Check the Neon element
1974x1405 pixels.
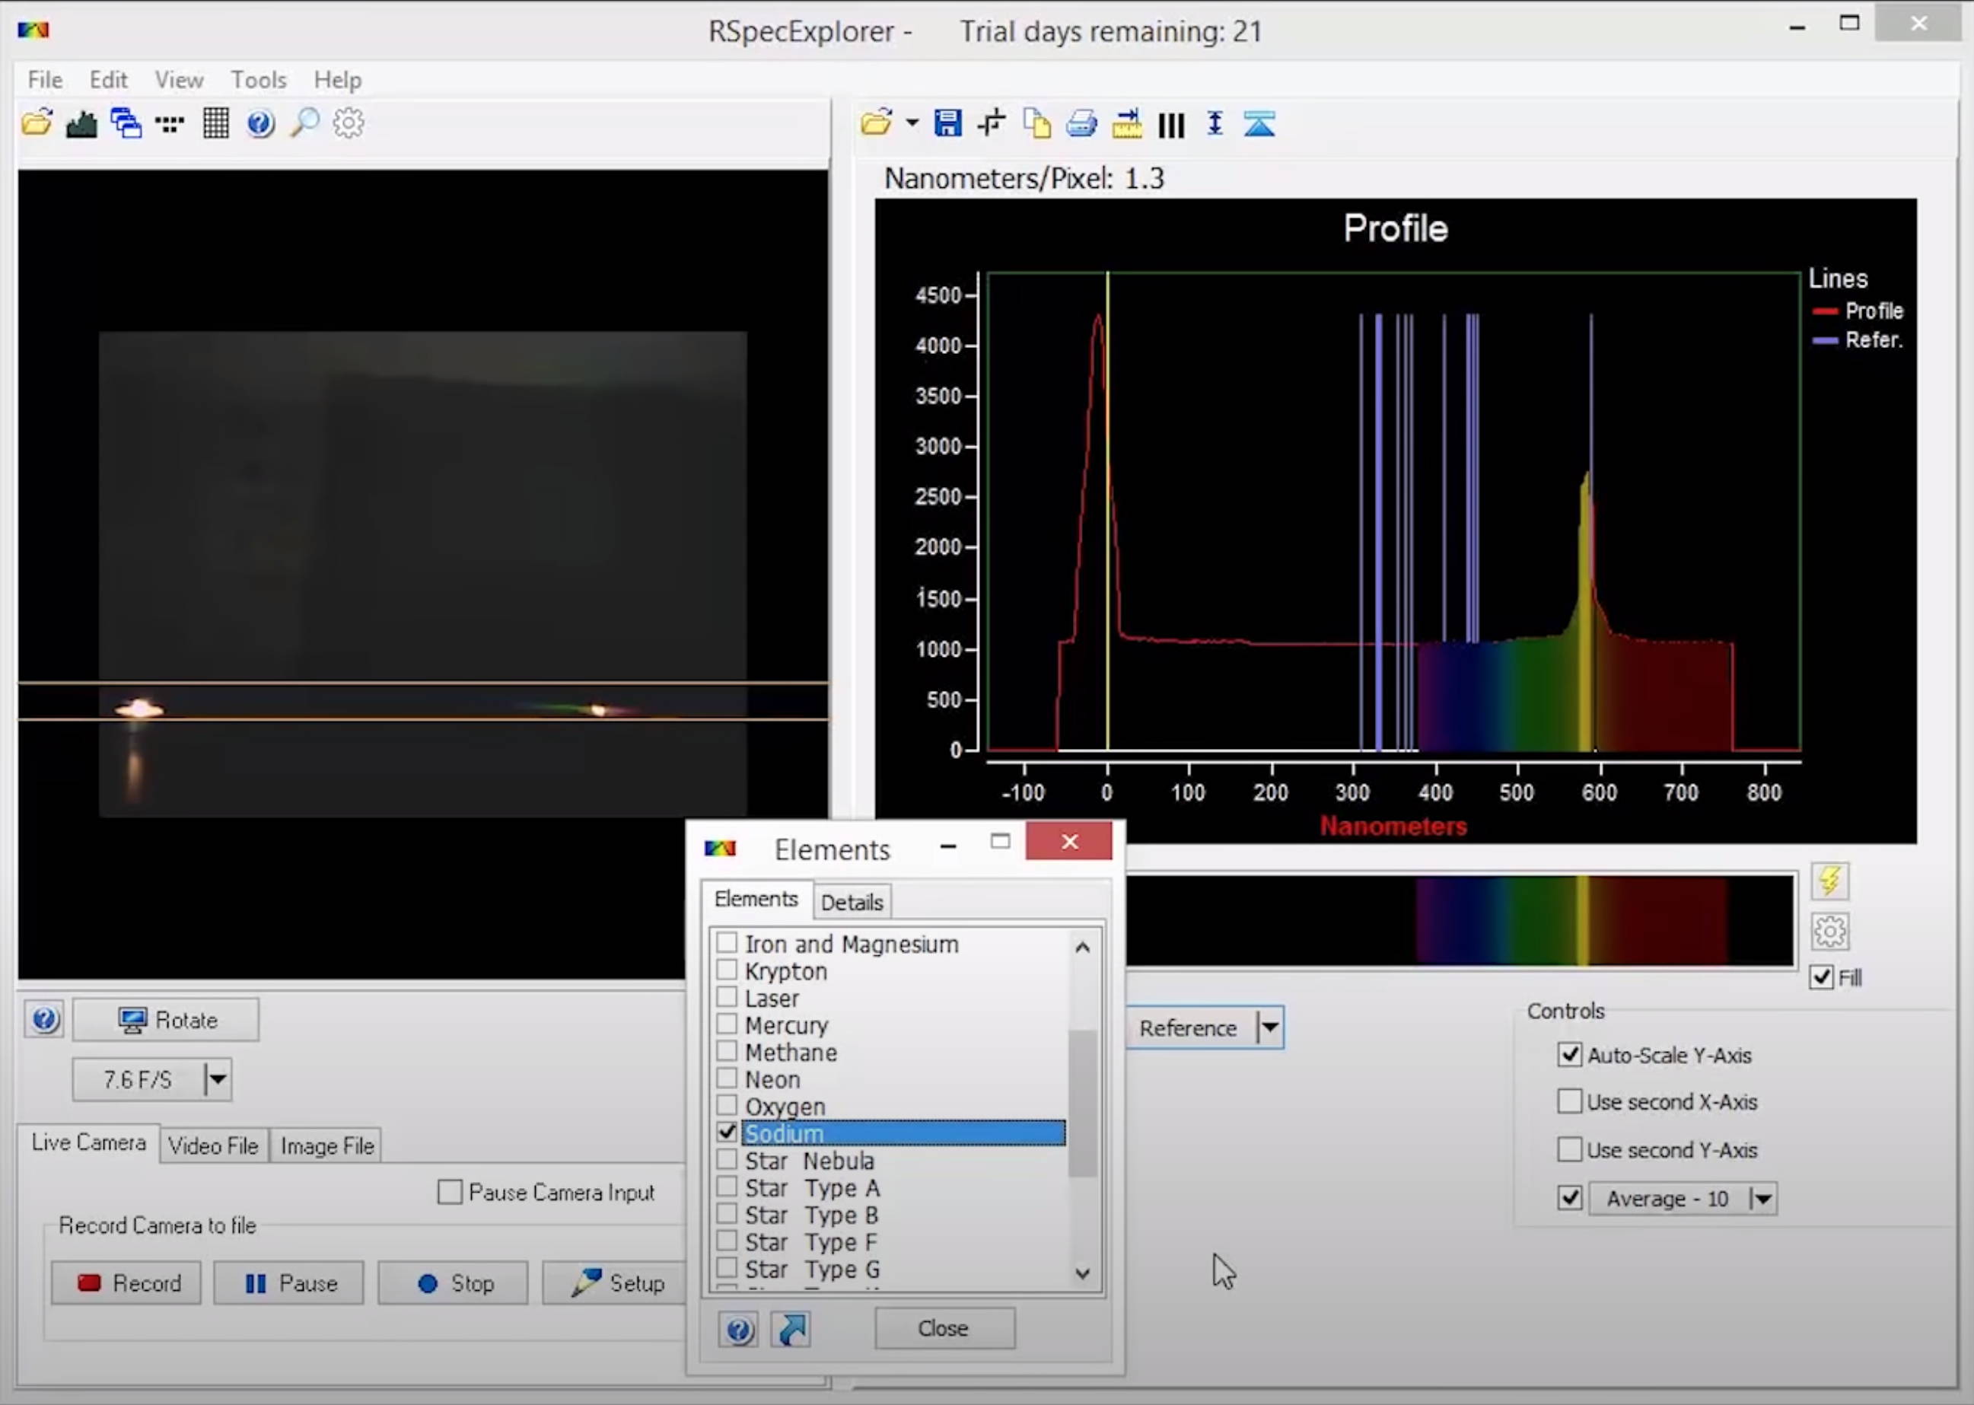point(727,1078)
